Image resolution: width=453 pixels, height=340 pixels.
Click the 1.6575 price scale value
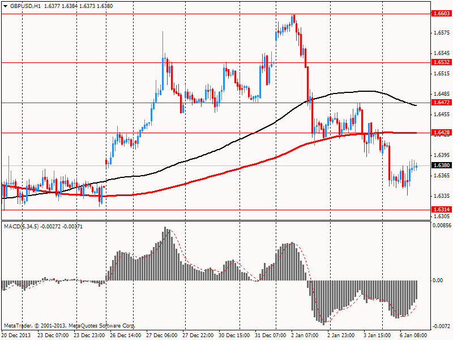[x=442, y=33]
